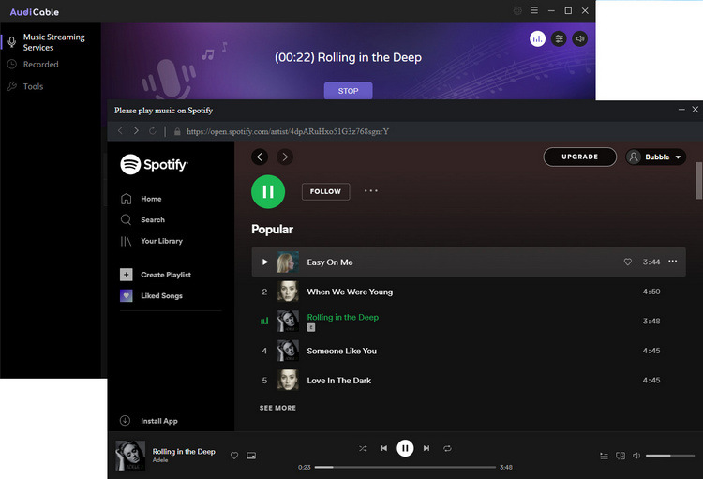Open AudiCable settings gear icon
The width and height of the screenshot is (703, 479).
coord(517,10)
